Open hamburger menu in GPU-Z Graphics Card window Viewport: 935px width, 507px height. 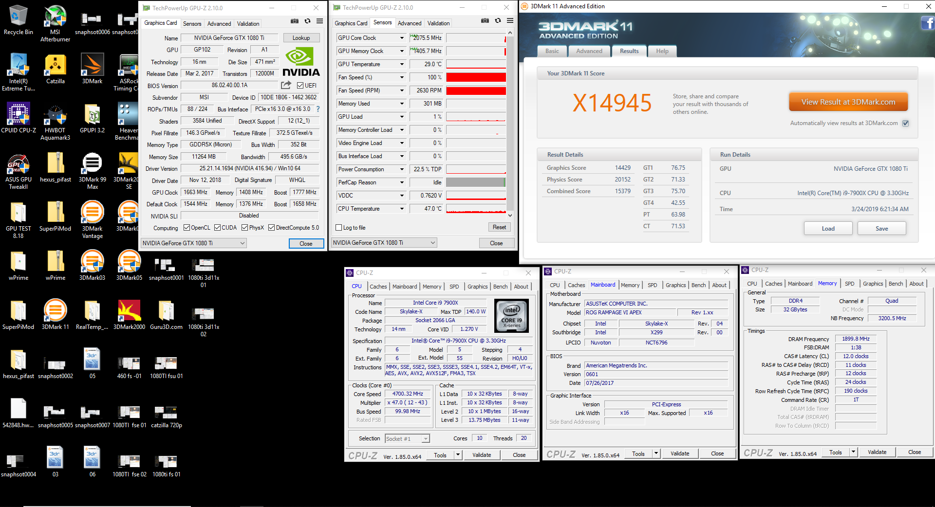click(319, 21)
